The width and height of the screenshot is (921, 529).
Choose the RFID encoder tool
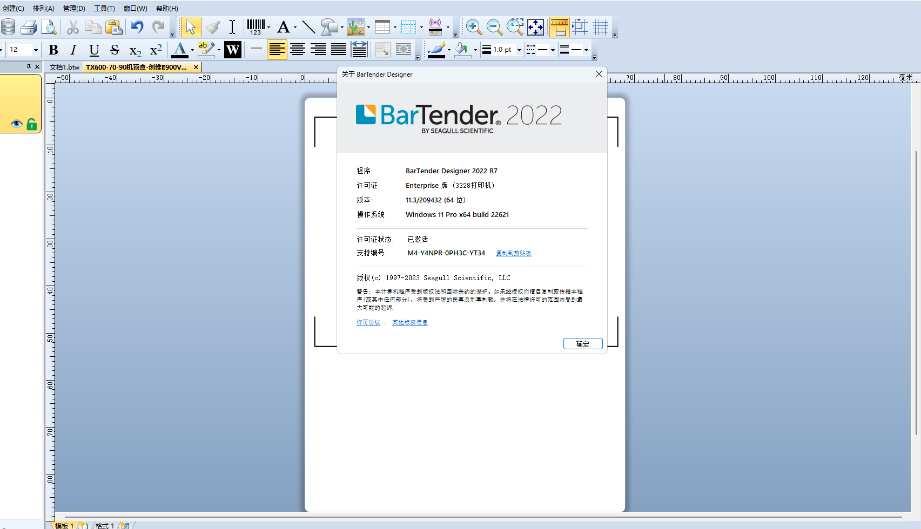click(x=435, y=27)
